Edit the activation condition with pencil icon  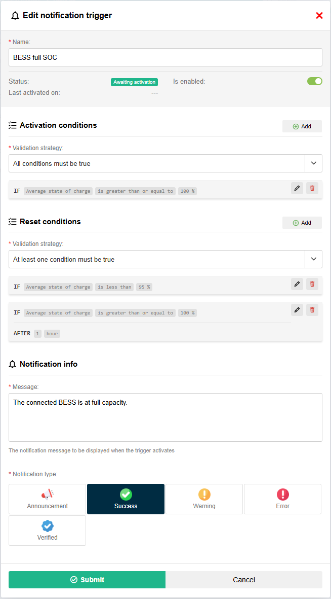click(x=297, y=188)
